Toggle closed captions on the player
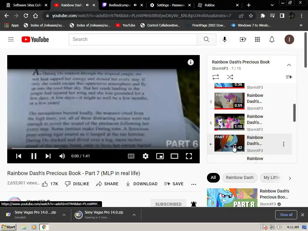Image resolution: width=308 pixels, height=231 pixels. point(131,156)
